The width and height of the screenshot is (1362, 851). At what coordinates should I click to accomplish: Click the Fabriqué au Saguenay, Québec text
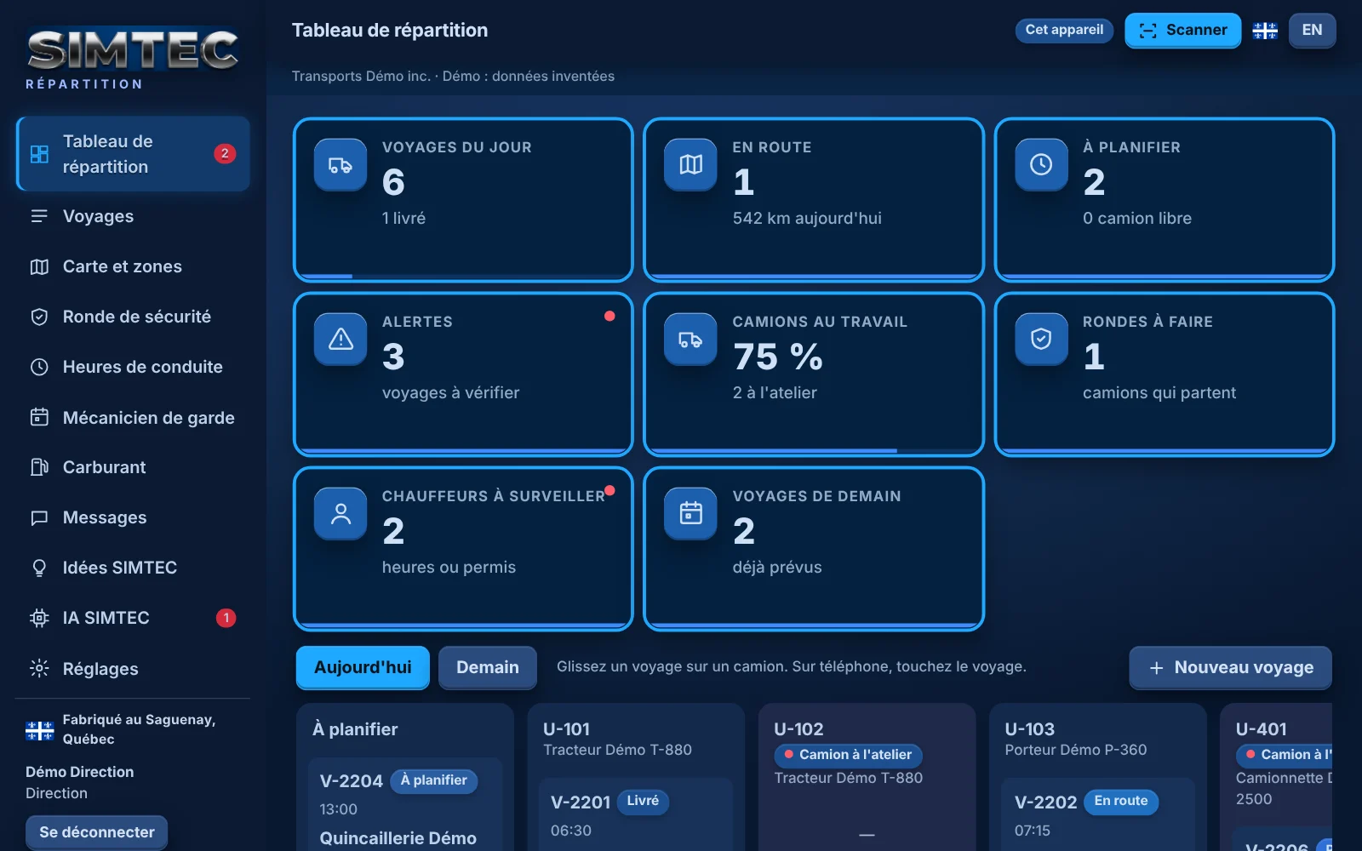coord(139,729)
